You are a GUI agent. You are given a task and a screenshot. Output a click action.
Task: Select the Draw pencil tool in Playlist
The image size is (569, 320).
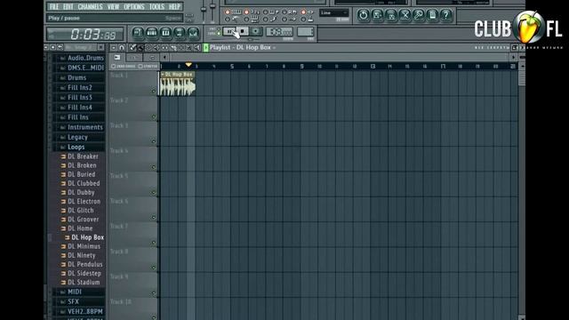[133, 47]
